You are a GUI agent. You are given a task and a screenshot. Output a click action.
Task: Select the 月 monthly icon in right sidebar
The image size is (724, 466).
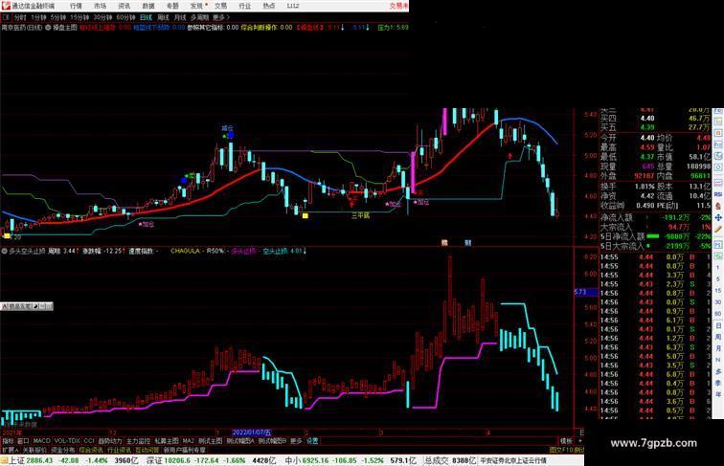718,349
